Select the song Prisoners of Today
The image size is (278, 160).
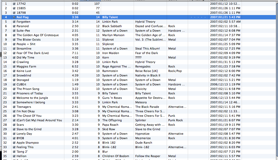[x=30, y=93]
